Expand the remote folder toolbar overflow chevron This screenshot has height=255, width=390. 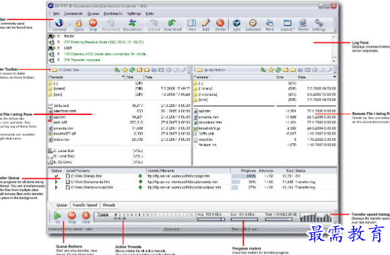[x=335, y=72]
